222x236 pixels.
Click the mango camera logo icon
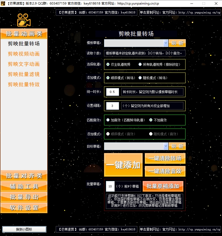[24, 20]
